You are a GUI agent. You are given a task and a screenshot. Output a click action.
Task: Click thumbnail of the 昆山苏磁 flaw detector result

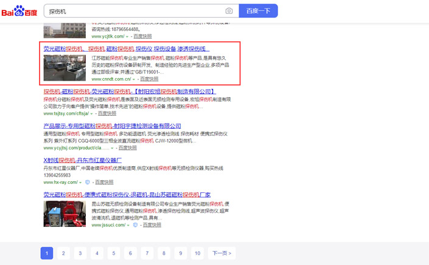tap(65, 213)
